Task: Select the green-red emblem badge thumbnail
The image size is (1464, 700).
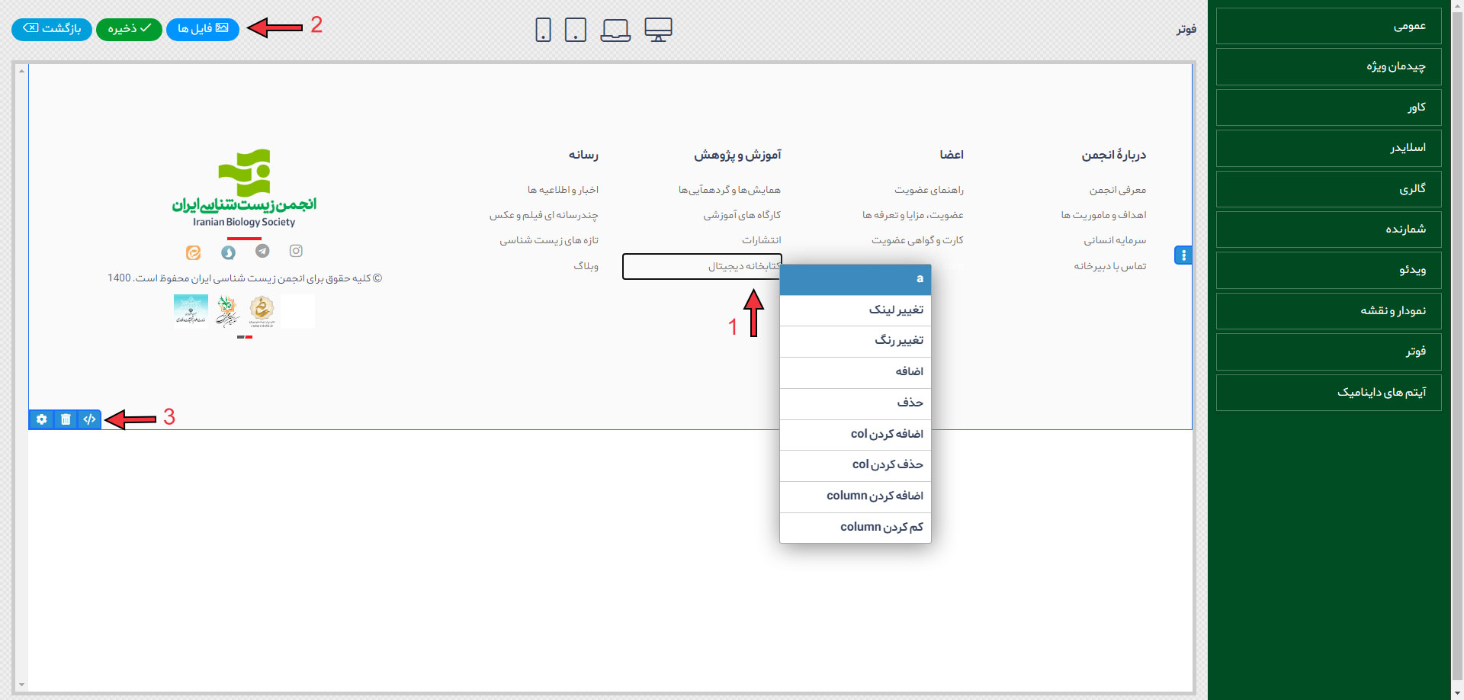Action: pyautogui.click(x=226, y=311)
